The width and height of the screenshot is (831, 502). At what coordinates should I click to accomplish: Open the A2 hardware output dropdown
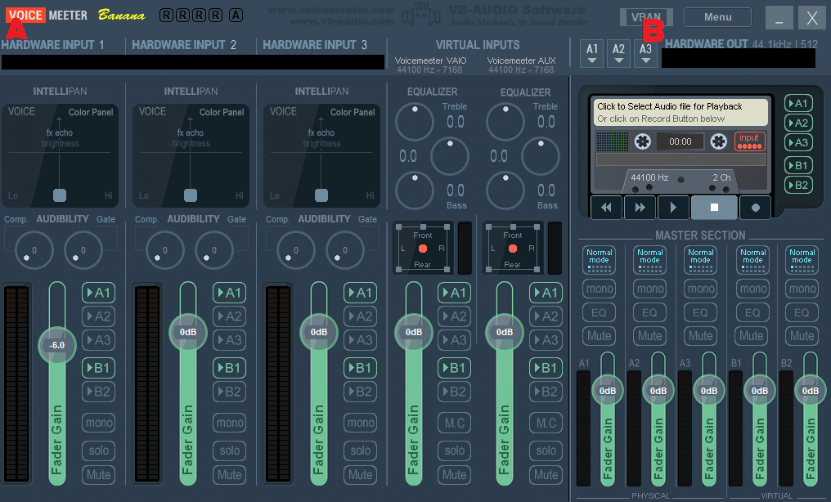point(618,53)
